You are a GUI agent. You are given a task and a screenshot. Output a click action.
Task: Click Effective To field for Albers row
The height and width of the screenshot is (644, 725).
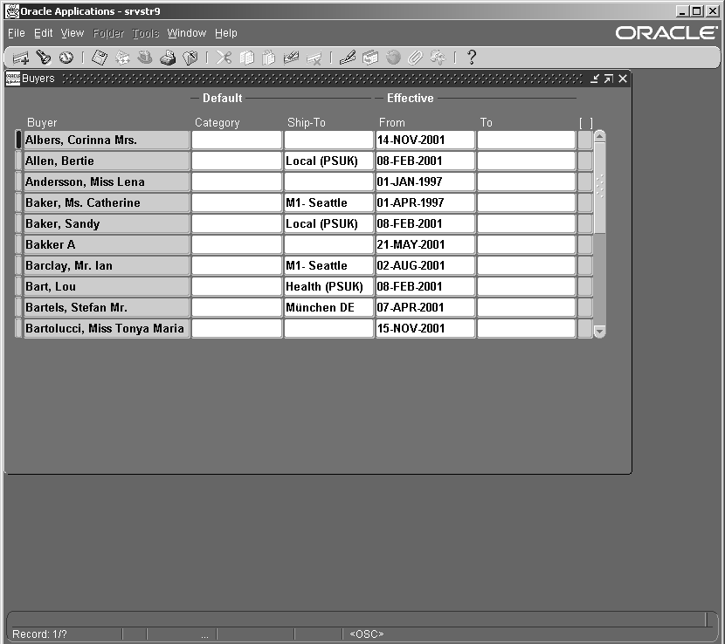coord(526,140)
